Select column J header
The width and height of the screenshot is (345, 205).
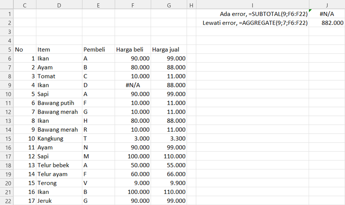coord(327,5)
